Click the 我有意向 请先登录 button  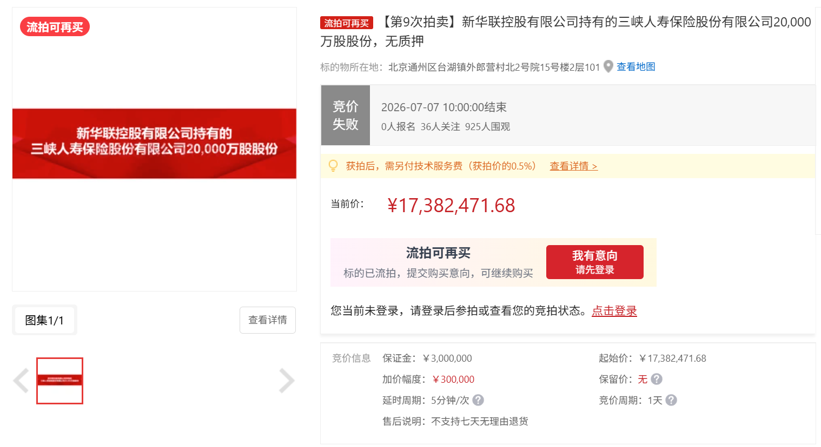tap(595, 262)
